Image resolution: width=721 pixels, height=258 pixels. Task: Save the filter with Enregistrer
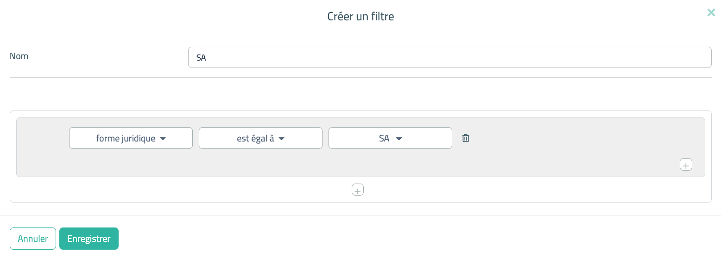coord(89,239)
